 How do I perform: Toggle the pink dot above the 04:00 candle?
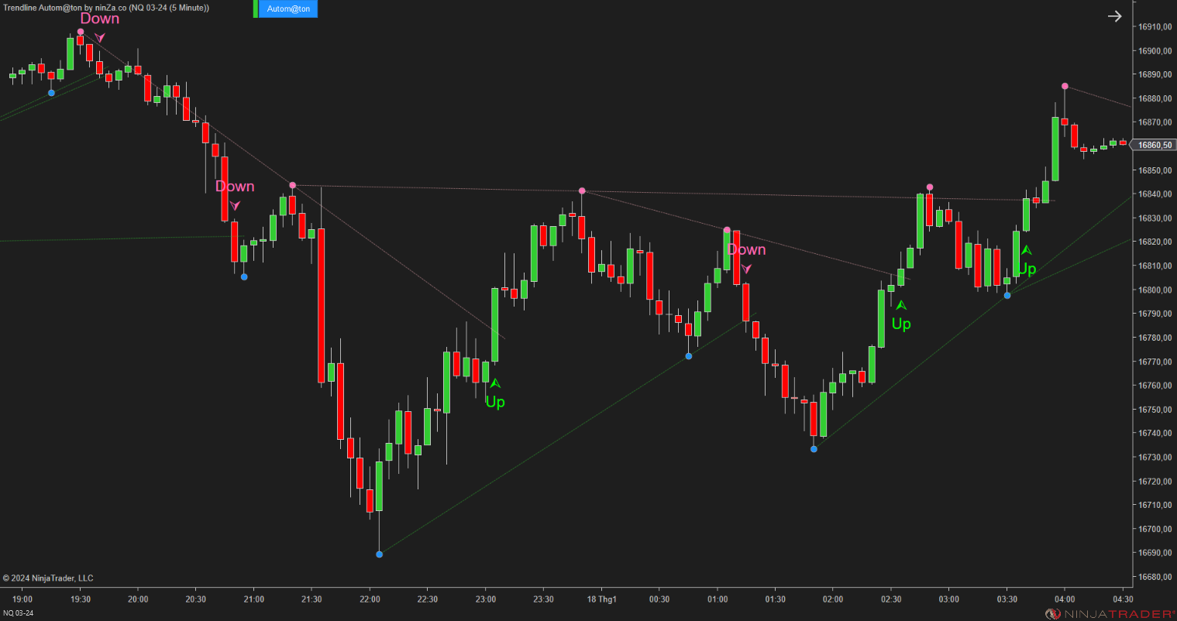click(x=1065, y=86)
